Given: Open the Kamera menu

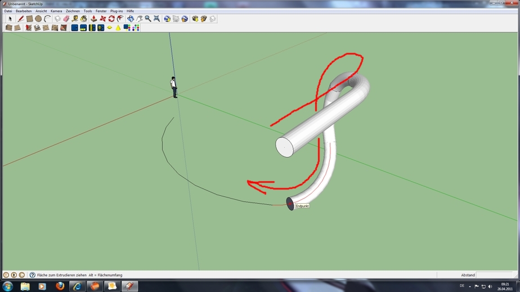Looking at the screenshot, I should [x=56, y=11].
